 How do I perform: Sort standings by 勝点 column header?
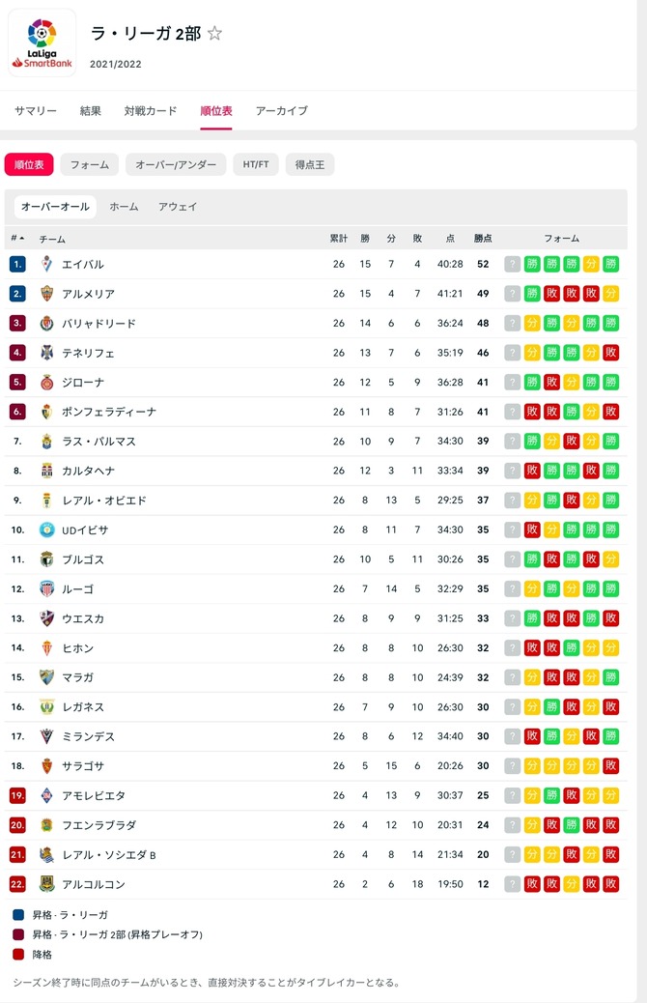click(x=483, y=238)
